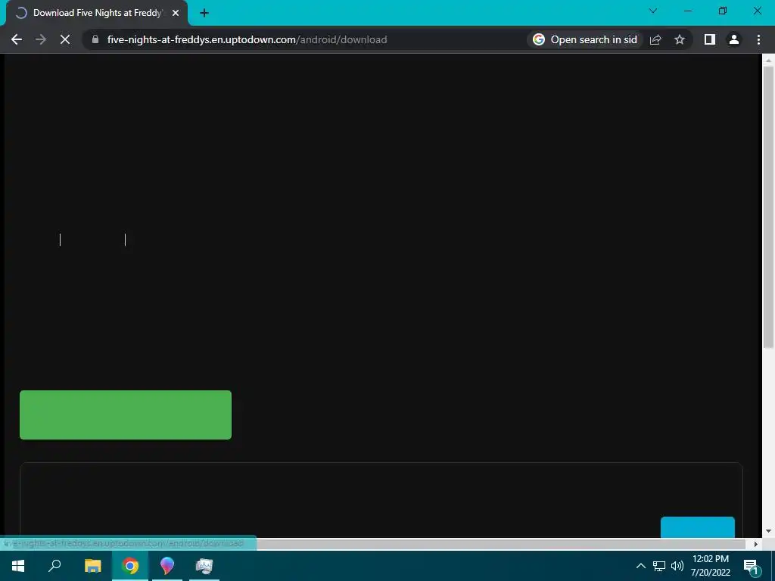Open the notification center icon
This screenshot has width=775, height=581.
coord(751,566)
